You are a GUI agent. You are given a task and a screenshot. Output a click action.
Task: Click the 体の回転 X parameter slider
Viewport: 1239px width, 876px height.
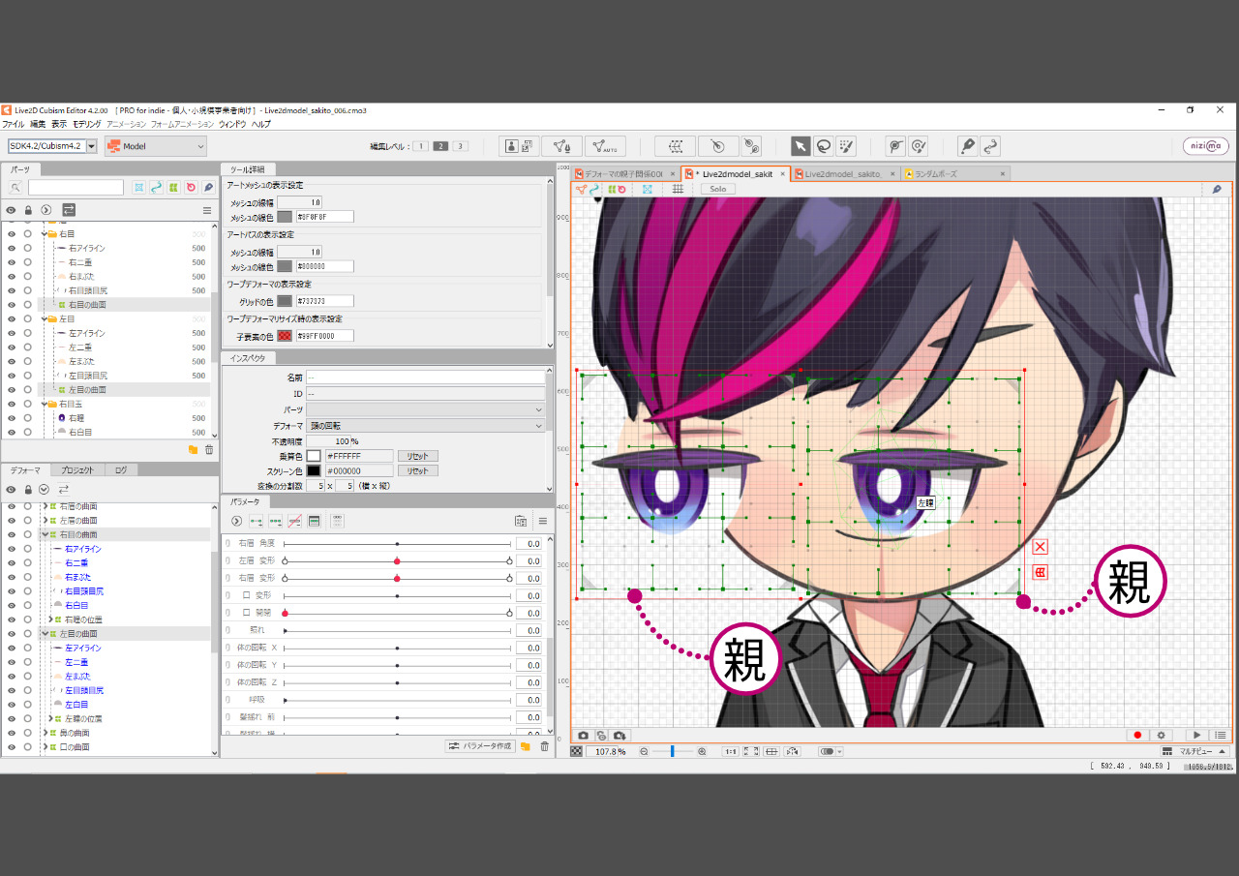(397, 648)
